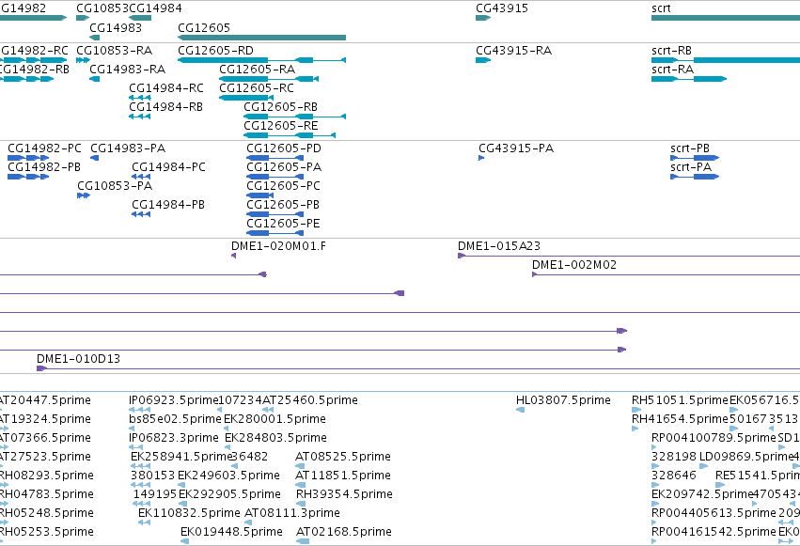The image size is (800, 546).
Task: Select EST AT08525.5prime marker
Action: [300, 466]
